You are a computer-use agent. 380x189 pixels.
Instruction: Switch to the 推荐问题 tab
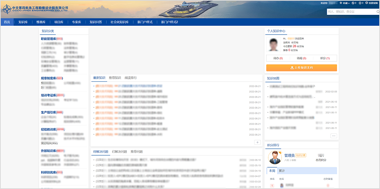[x=137, y=152]
